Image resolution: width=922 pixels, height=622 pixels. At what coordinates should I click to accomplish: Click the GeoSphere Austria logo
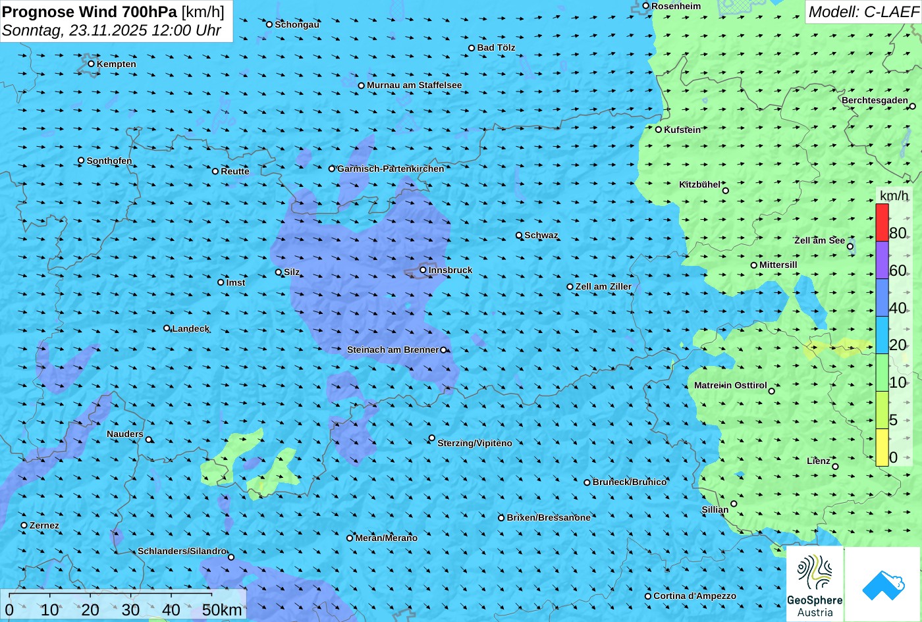pyautogui.click(x=815, y=584)
